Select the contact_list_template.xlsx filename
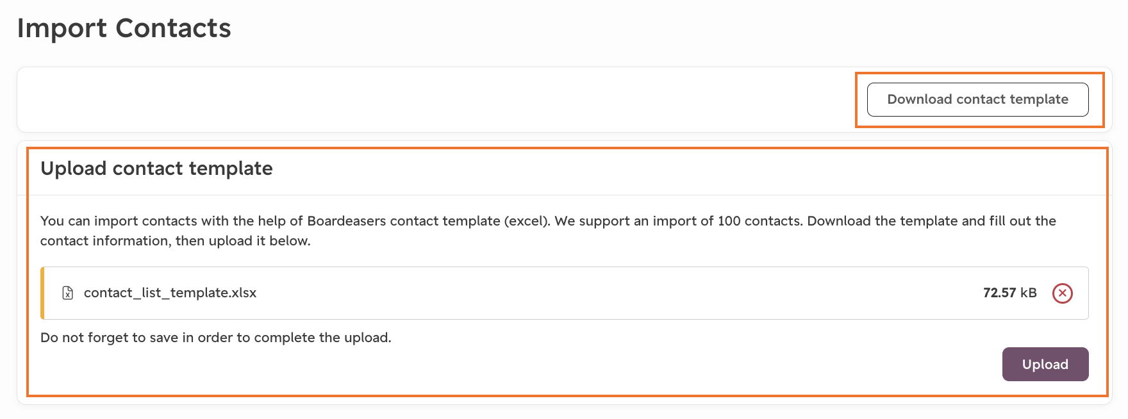This screenshot has width=1128, height=419. tap(170, 293)
